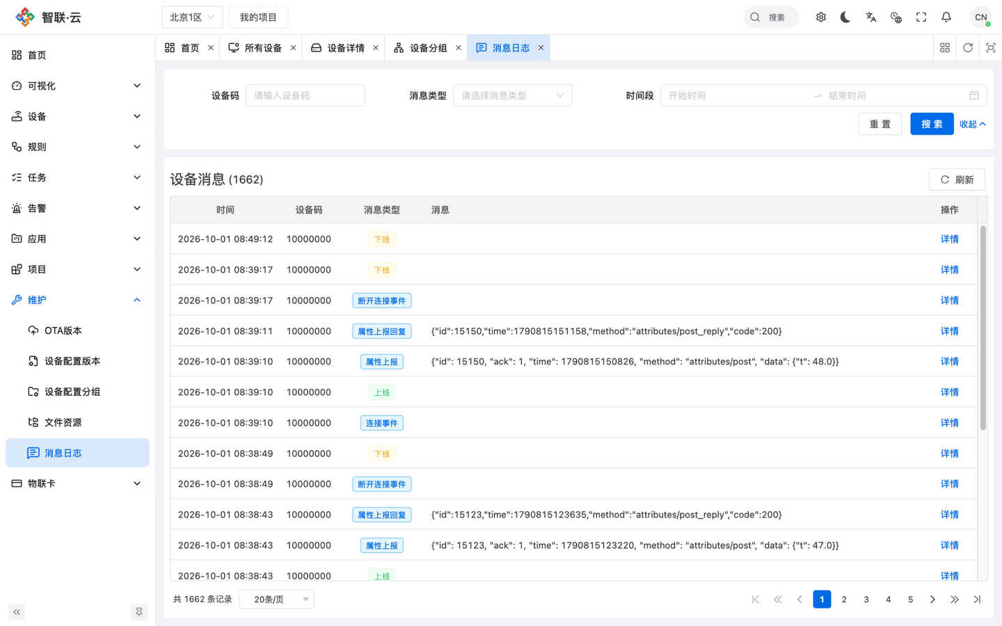Close the 所有设备 tab

click(x=293, y=48)
